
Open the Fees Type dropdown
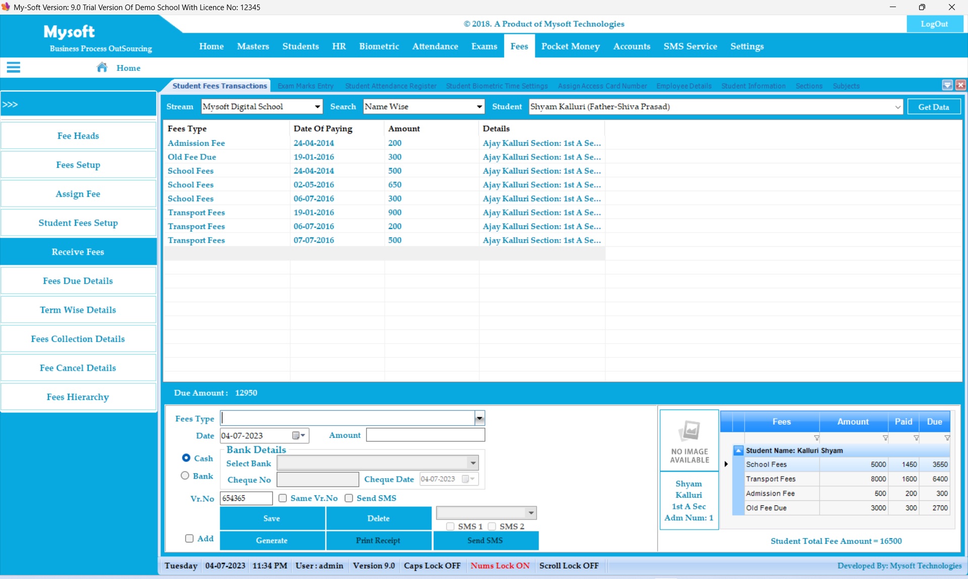[x=479, y=418]
